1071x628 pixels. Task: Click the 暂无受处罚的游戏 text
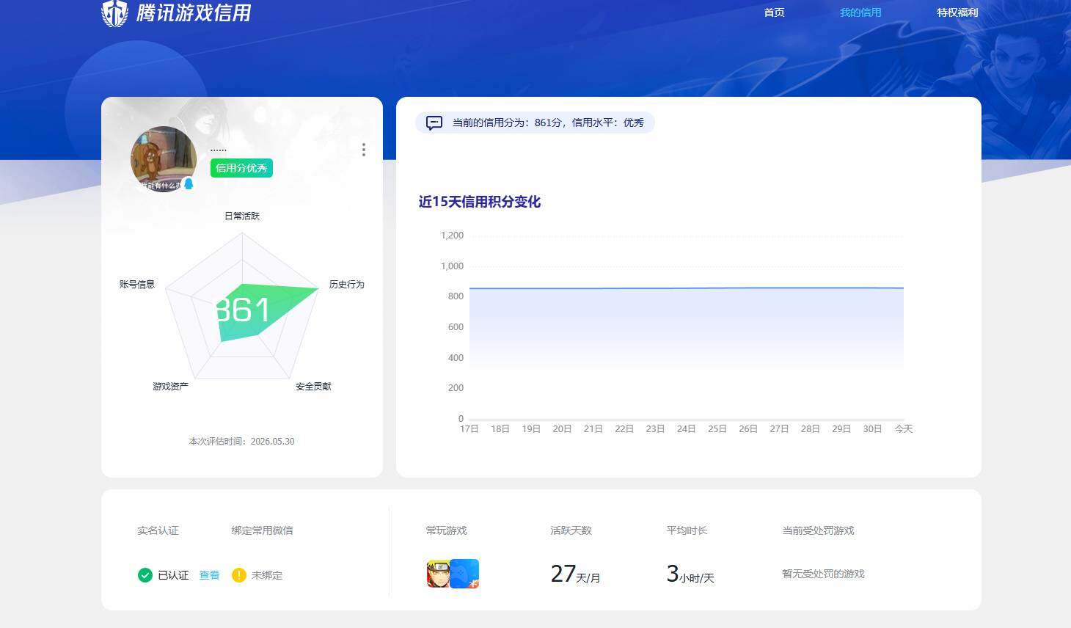click(x=823, y=574)
